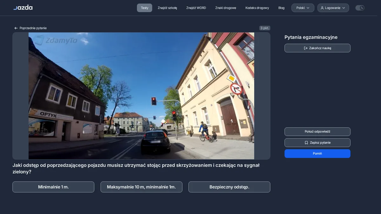Click Zakończ naukę button
The height and width of the screenshot is (214, 381).
(x=317, y=48)
